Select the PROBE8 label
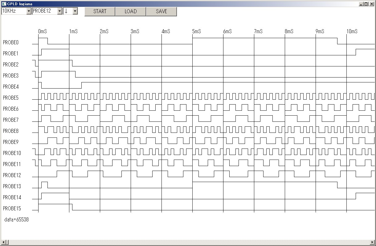Viewport: 376px width, 246px height. [x=11, y=131]
